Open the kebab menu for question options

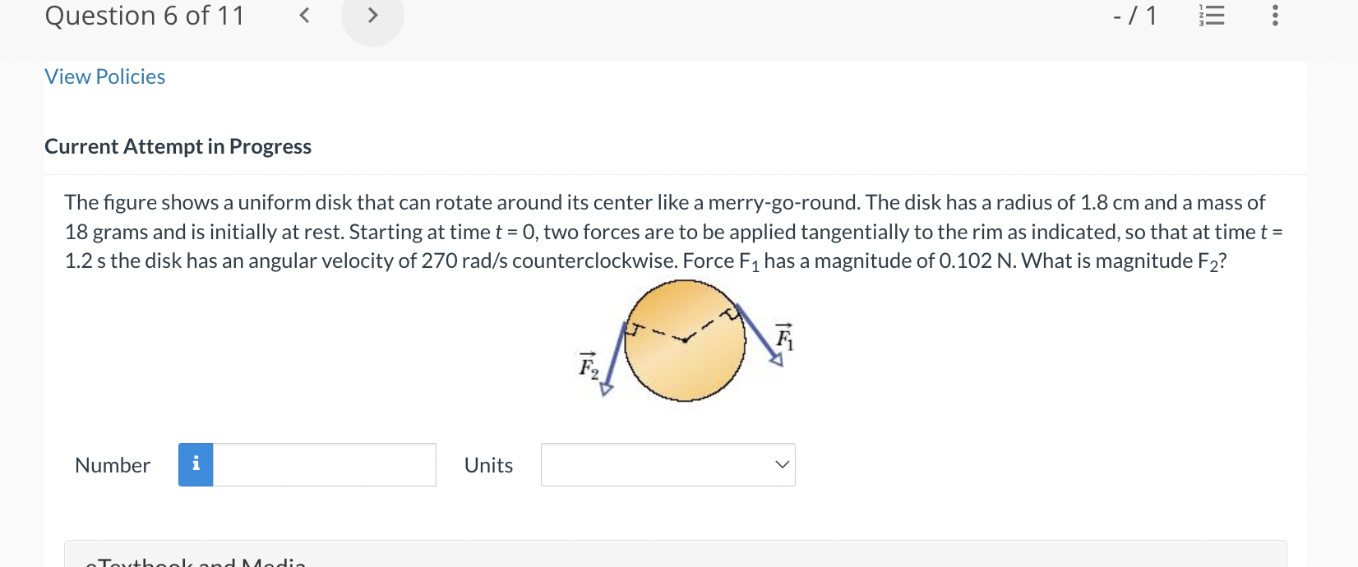tap(1274, 16)
